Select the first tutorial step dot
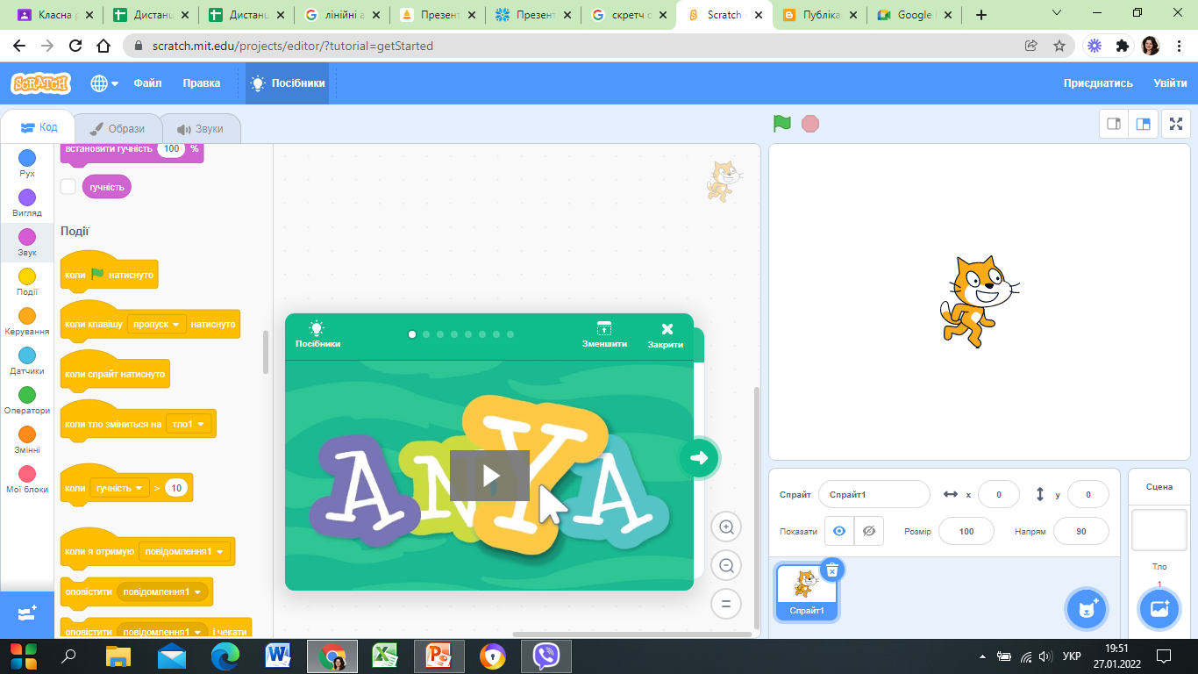Image resolution: width=1198 pixels, height=674 pixels. pyautogui.click(x=412, y=334)
